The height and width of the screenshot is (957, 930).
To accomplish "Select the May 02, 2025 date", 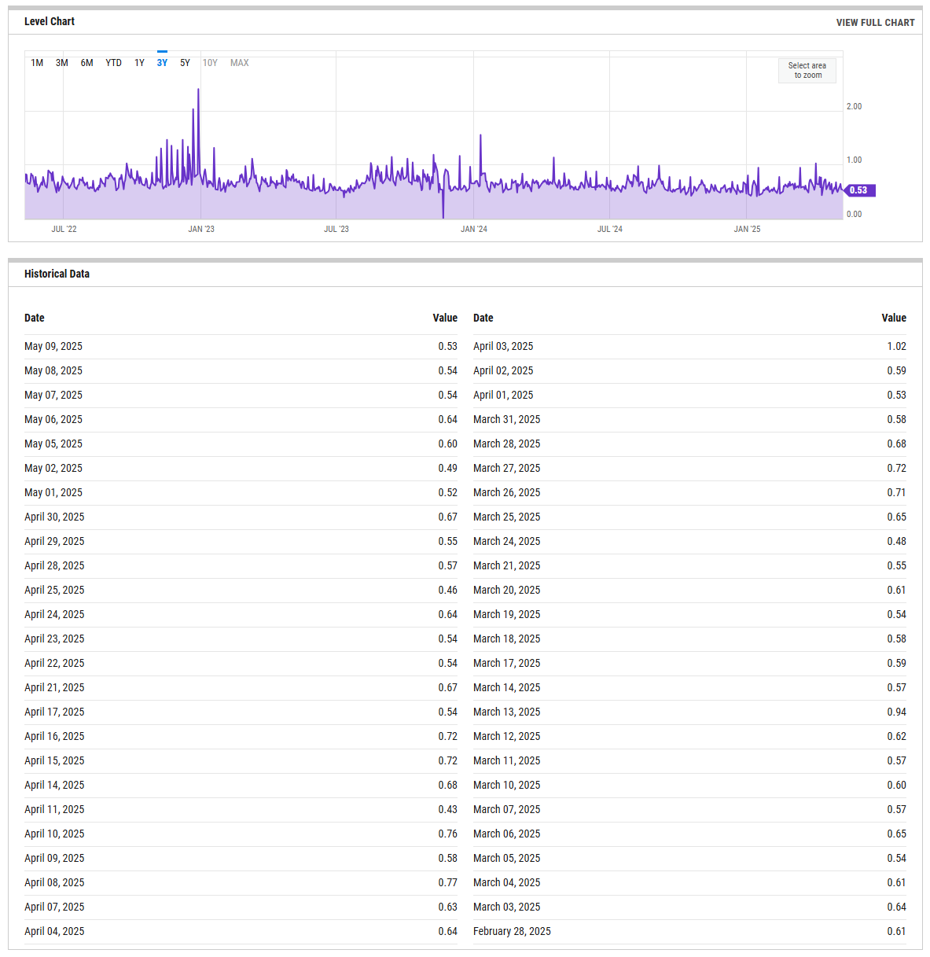I will pos(53,468).
